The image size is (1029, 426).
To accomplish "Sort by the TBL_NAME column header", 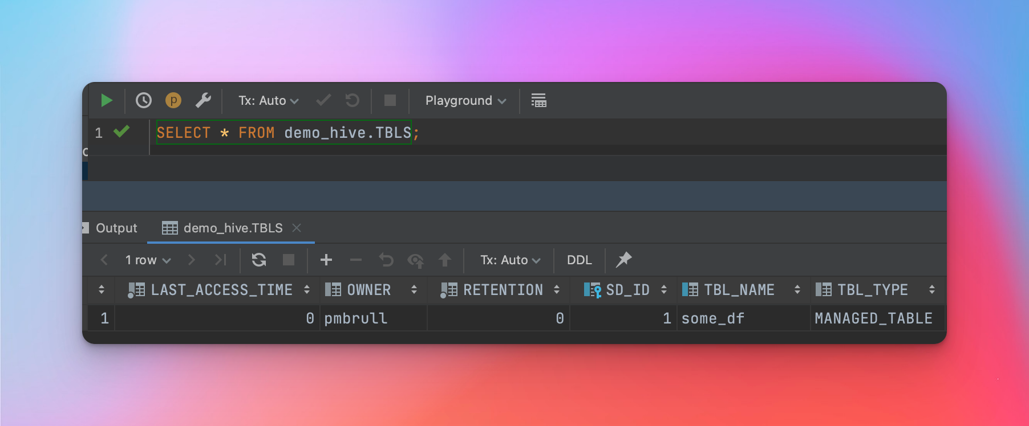I will click(739, 290).
